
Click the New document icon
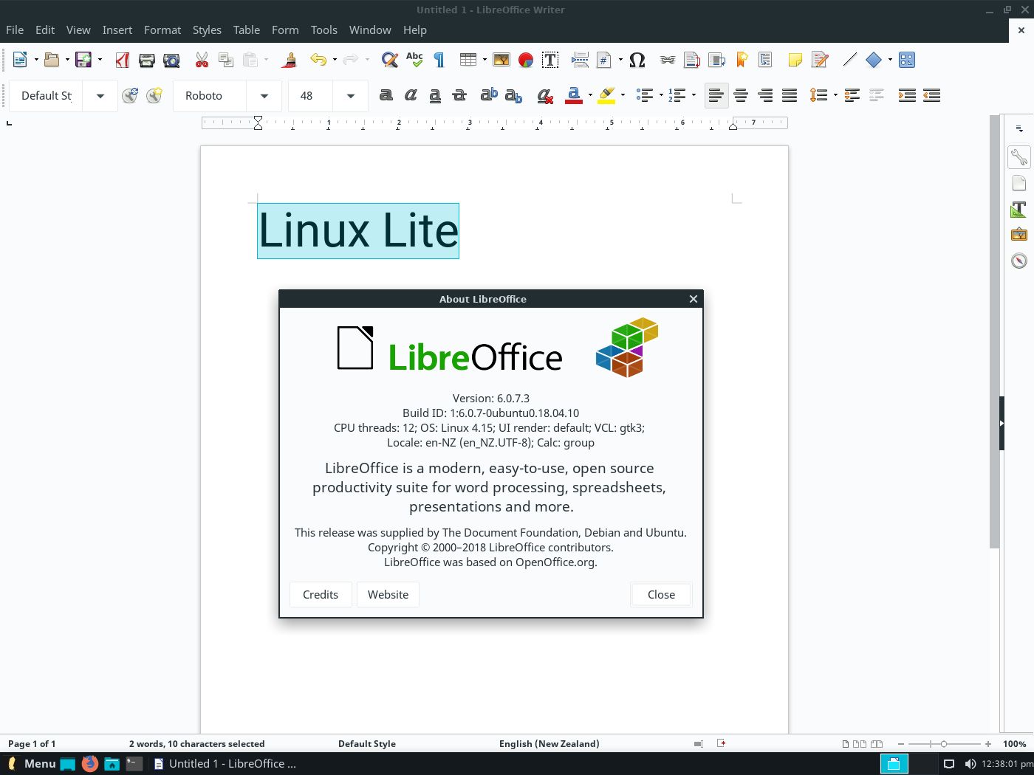[x=20, y=60]
